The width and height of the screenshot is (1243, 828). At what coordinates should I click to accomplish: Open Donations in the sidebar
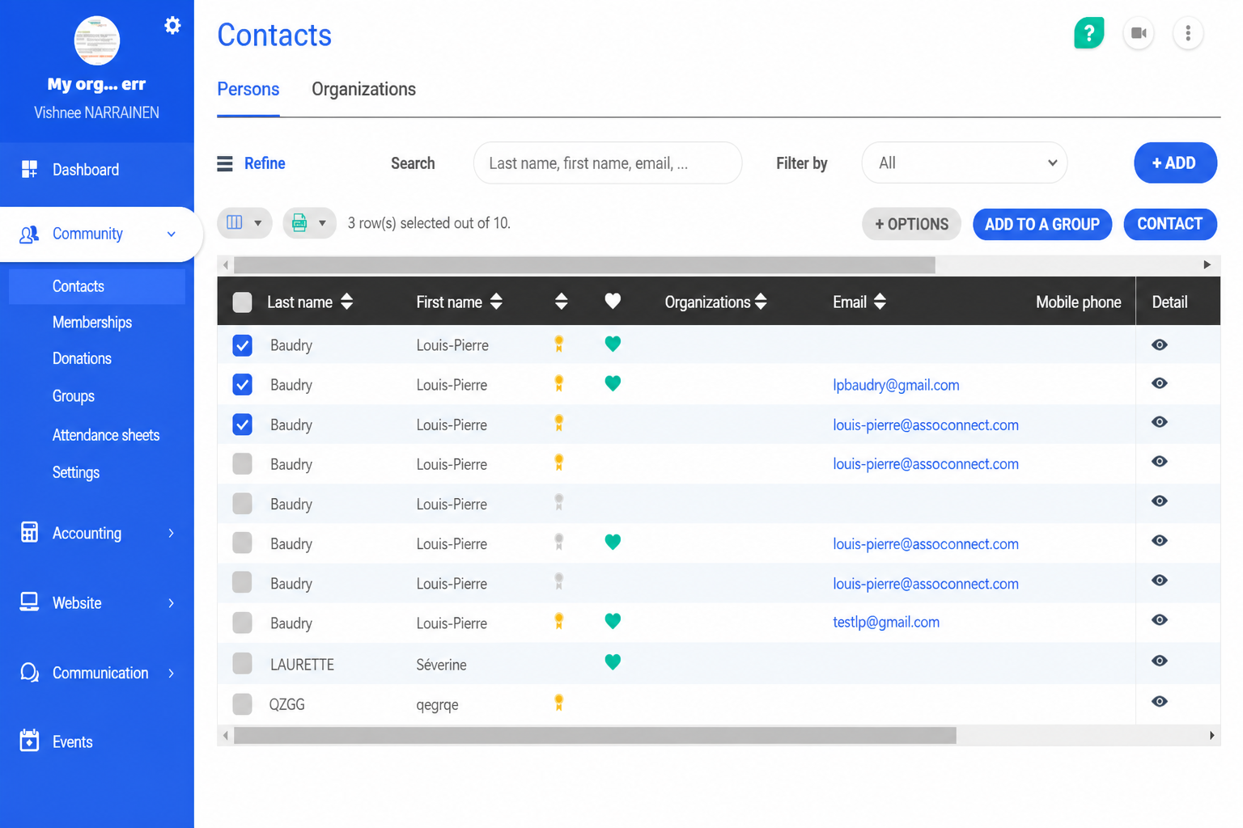pos(82,358)
